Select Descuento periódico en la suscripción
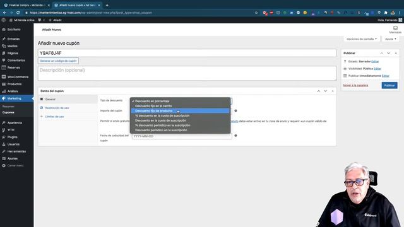 [180, 130]
